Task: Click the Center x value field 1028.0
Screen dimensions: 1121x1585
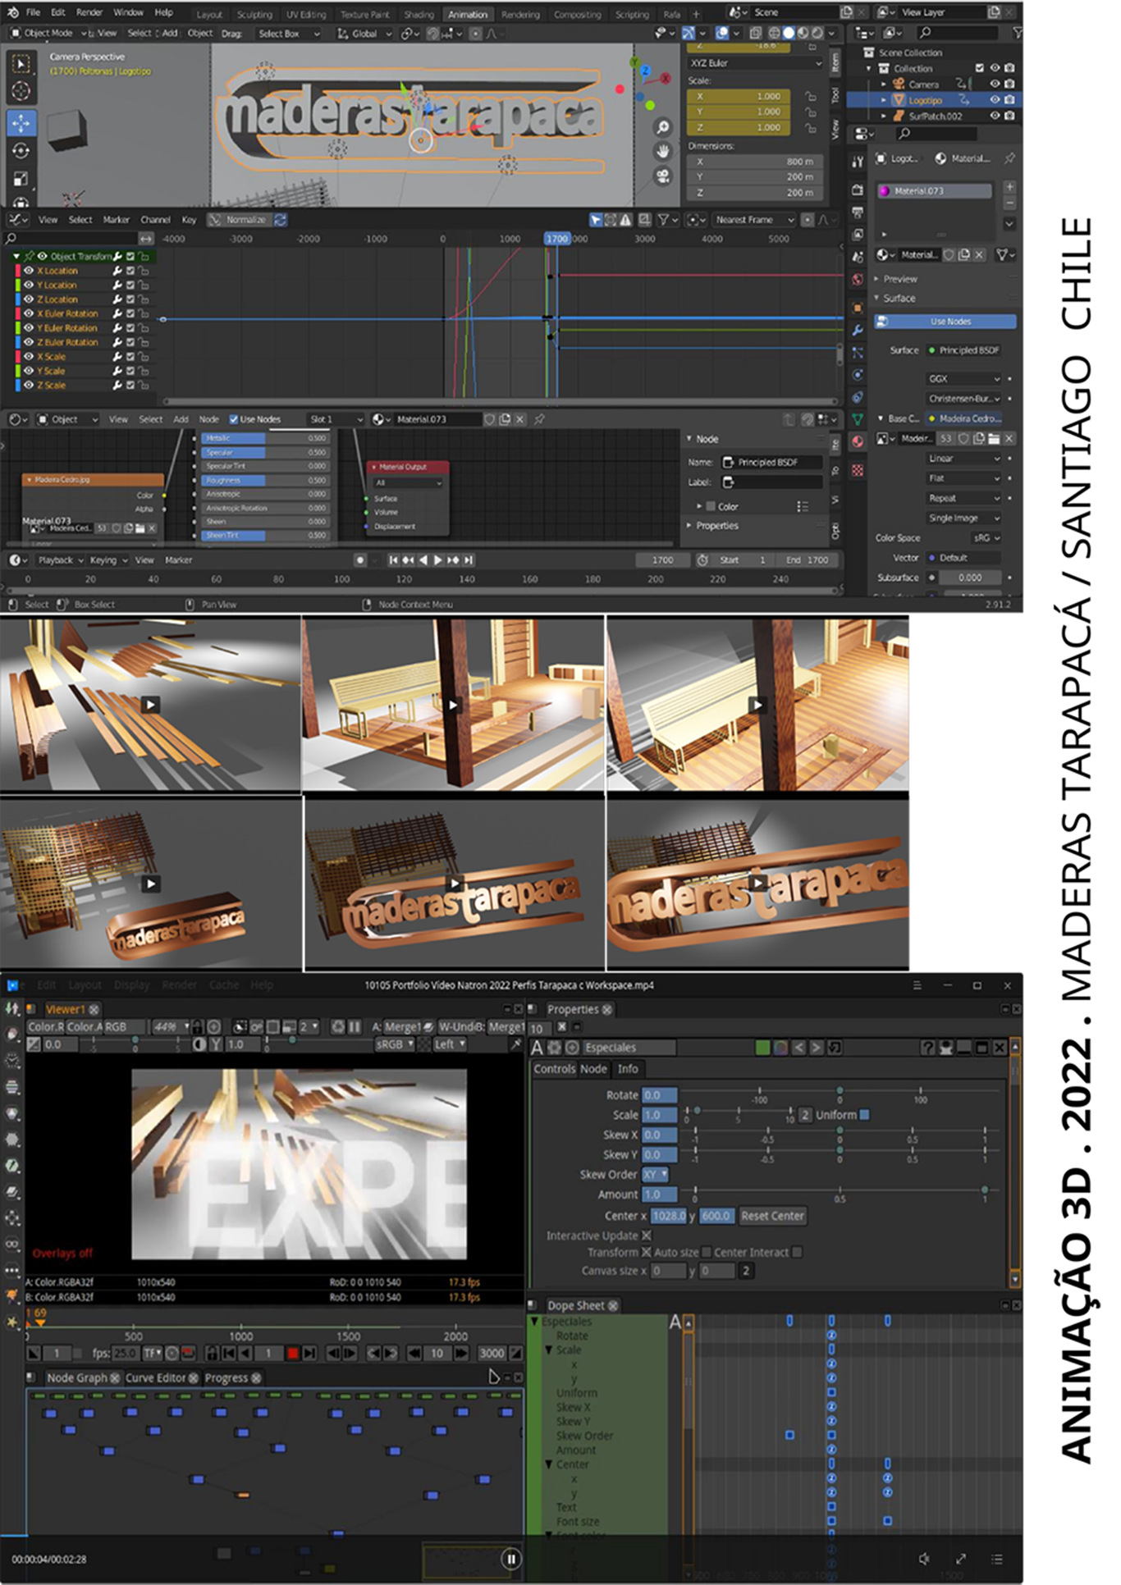Action: [x=668, y=1216]
